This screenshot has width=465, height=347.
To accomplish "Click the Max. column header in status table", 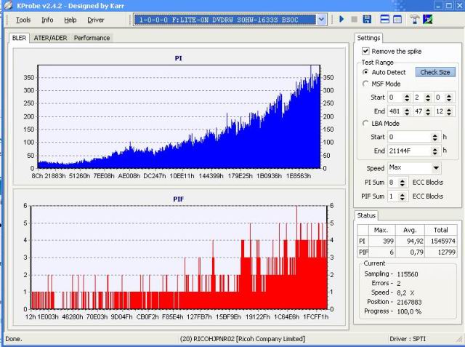I will [x=381, y=230].
